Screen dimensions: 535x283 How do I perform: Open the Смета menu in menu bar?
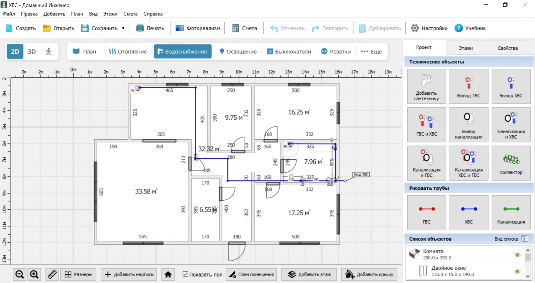click(130, 14)
